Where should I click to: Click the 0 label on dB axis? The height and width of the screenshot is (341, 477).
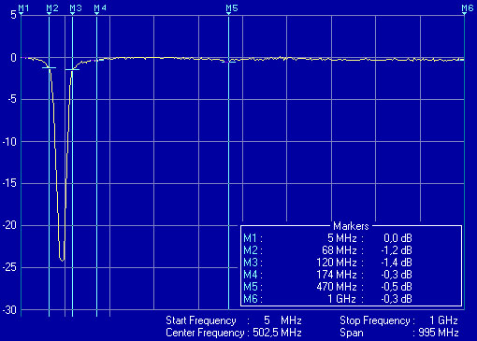(13, 58)
